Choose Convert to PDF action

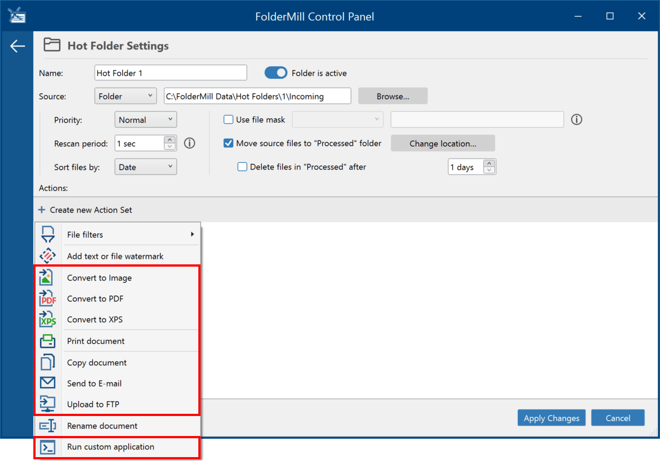117,298
